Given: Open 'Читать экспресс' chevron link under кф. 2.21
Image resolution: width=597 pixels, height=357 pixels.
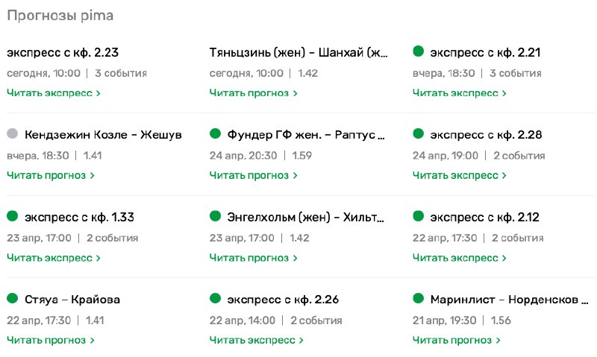Looking at the screenshot, I should tap(459, 93).
